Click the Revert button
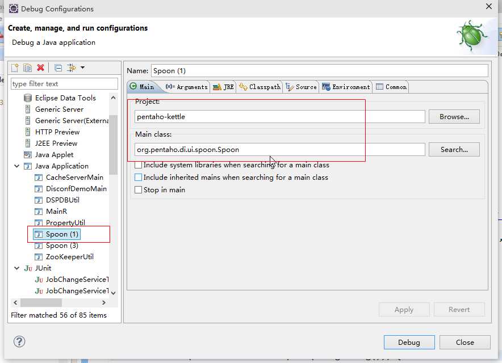The height and width of the screenshot is (363, 502). tap(459, 310)
